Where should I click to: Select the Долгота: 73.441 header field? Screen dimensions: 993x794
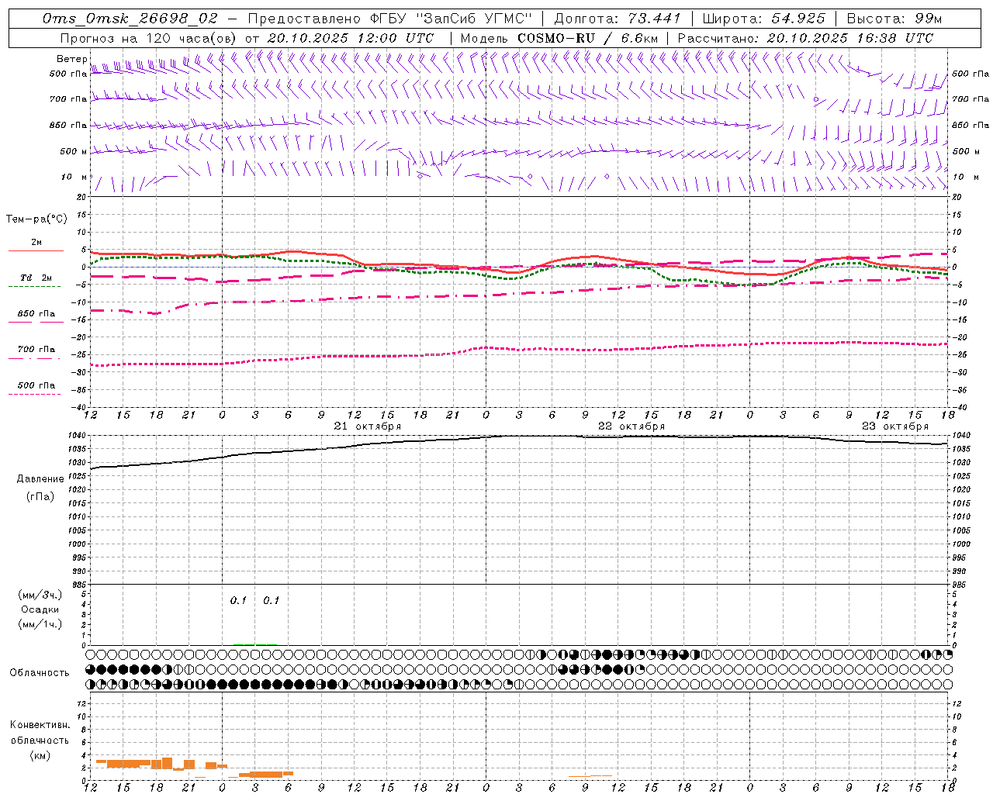(618, 19)
